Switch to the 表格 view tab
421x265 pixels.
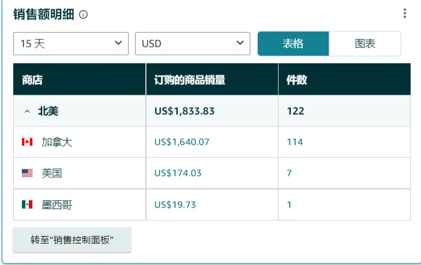tap(293, 44)
